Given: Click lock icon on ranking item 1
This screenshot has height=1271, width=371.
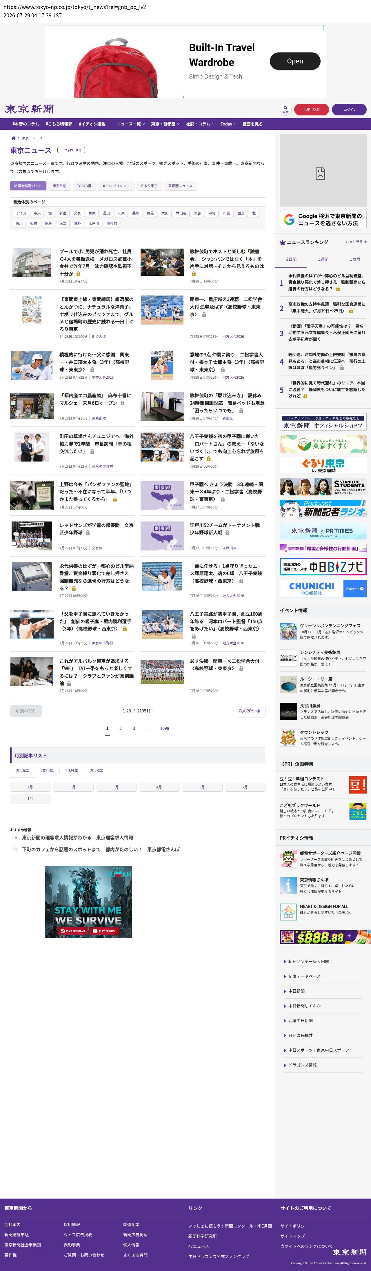Looking at the screenshot, I should [337, 289].
